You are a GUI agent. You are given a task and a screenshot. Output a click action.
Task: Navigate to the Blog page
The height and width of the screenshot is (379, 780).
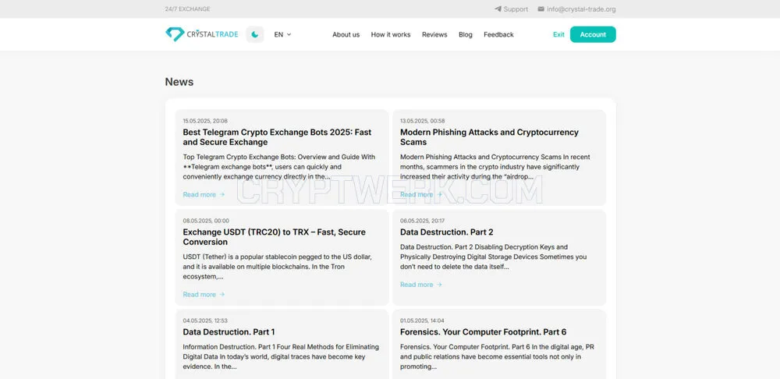(x=466, y=34)
